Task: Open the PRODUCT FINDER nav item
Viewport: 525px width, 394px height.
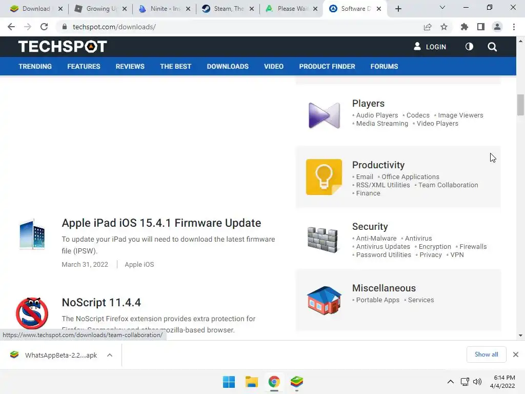Action: pyautogui.click(x=327, y=66)
